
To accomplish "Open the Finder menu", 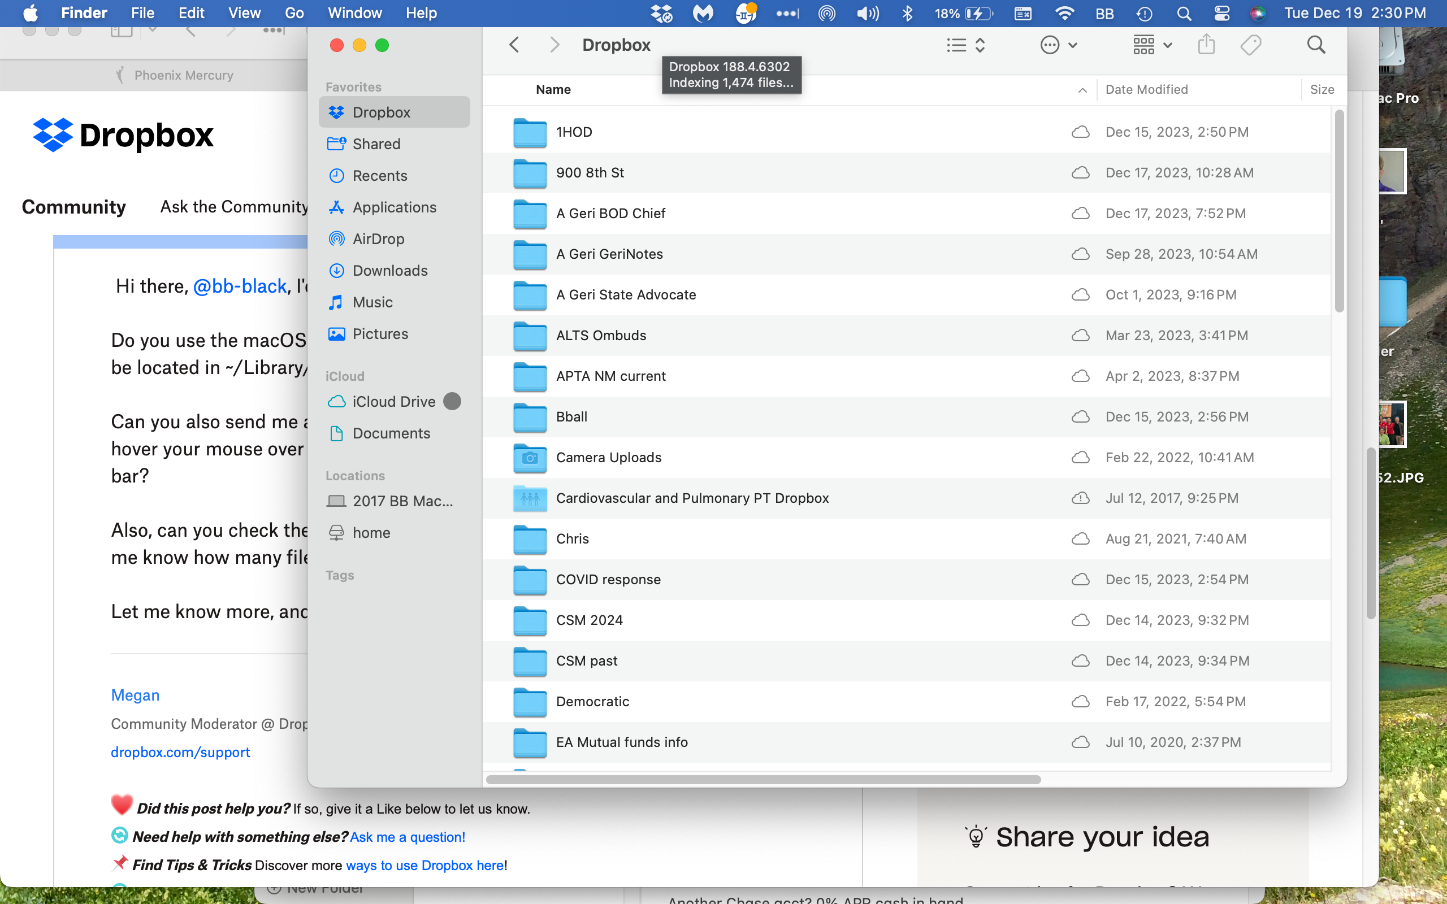I will coord(84,12).
